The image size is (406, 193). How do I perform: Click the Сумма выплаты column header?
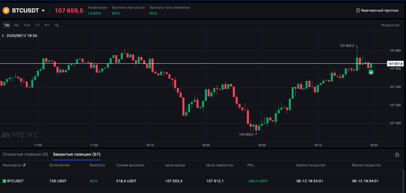(130, 165)
